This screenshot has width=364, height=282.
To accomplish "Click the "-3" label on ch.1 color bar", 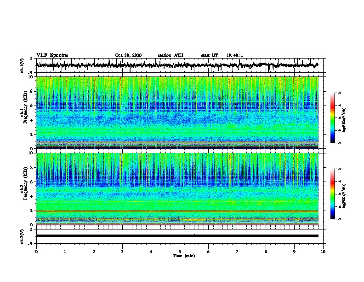I will [x=339, y=93].
